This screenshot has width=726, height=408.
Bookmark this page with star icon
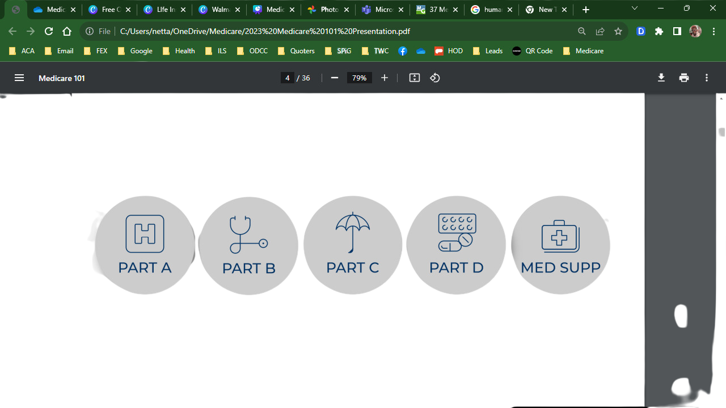(618, 31)
